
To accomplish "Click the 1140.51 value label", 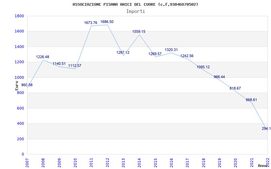I will pos(59,64).
